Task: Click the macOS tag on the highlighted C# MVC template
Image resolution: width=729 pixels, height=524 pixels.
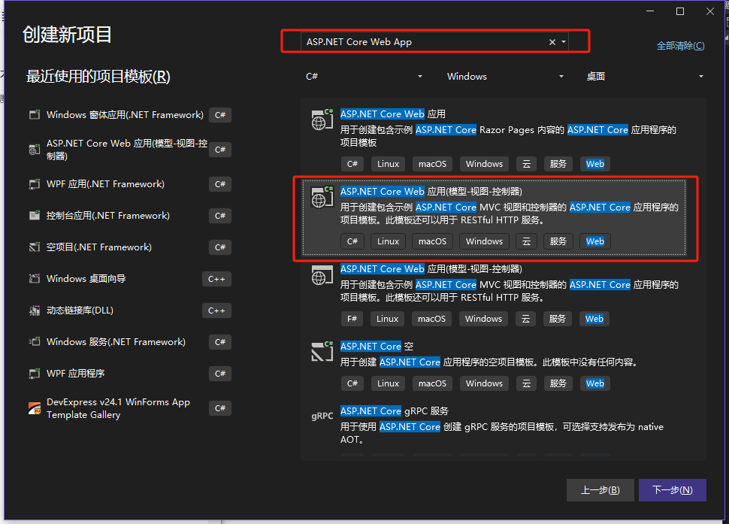Action: (x=432, y=241)
